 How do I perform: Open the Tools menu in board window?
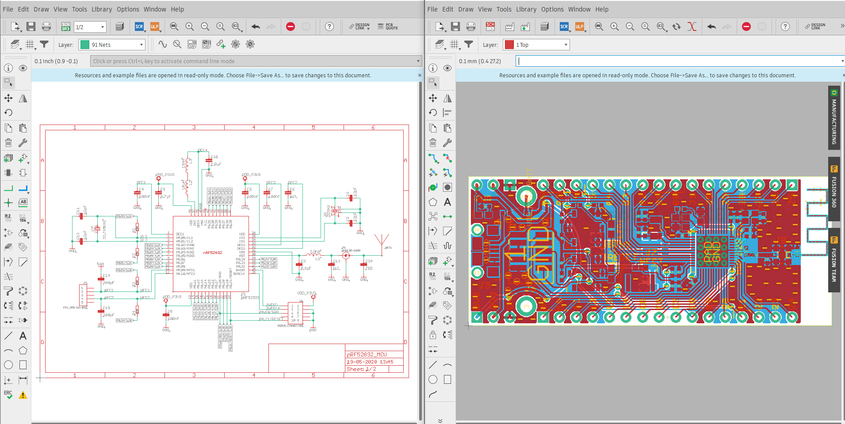tap(504, 9)
